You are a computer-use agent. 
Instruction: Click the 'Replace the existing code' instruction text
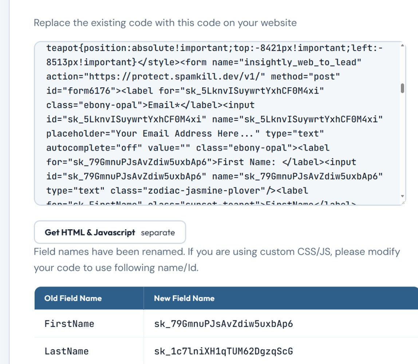pyautogui.click(x=165, y=23)
